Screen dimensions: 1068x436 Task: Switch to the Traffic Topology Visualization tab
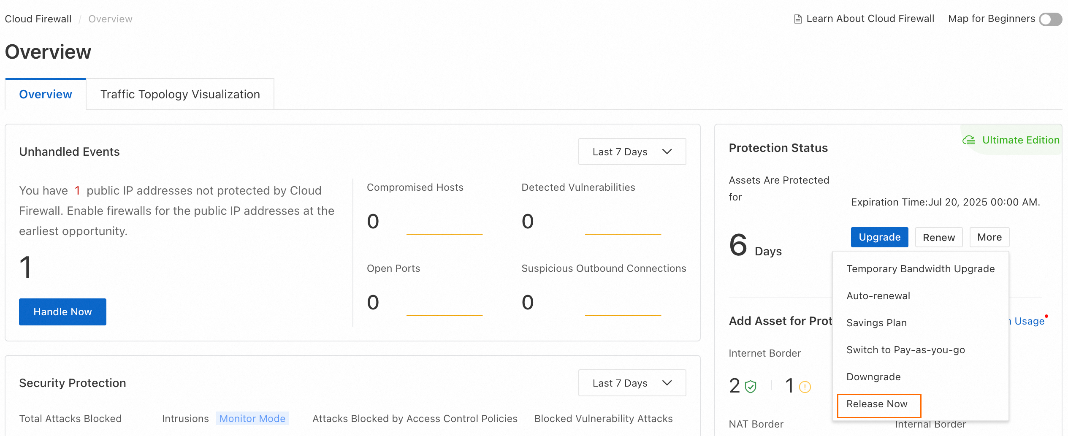[x=180, y=94]
